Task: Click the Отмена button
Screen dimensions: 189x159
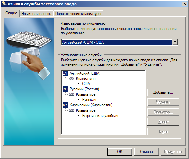Action: pyautogui.click(x=146, y=152)
